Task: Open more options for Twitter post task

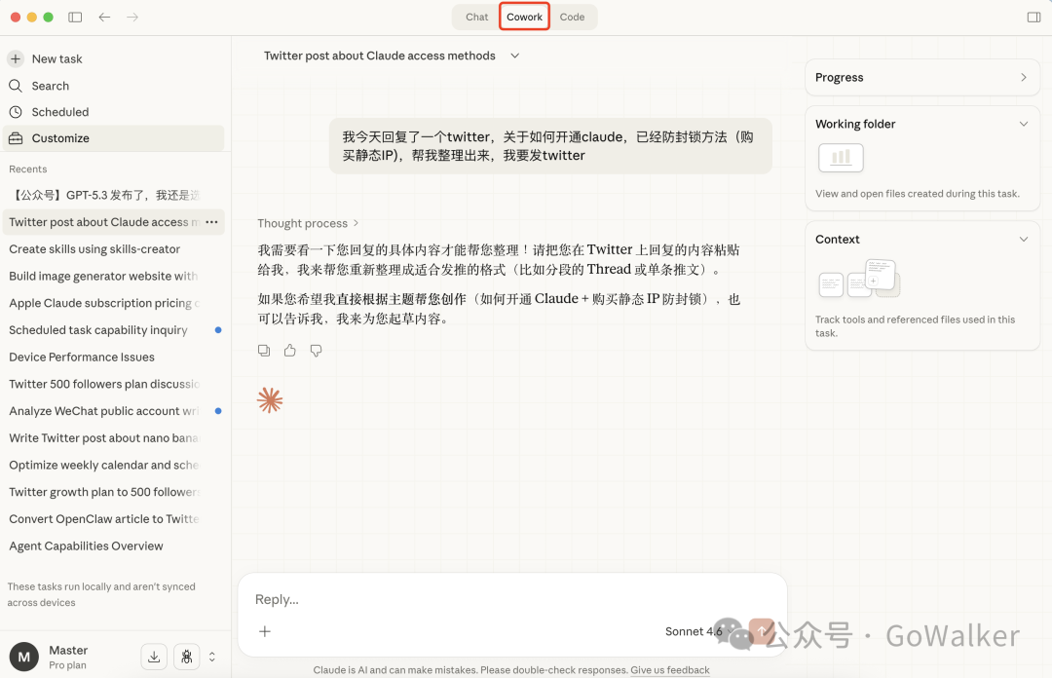Action: (x=212, y=221)
